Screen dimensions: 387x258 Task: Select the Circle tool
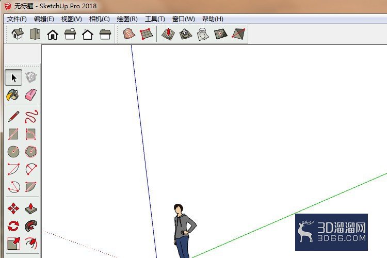(13, 152)
